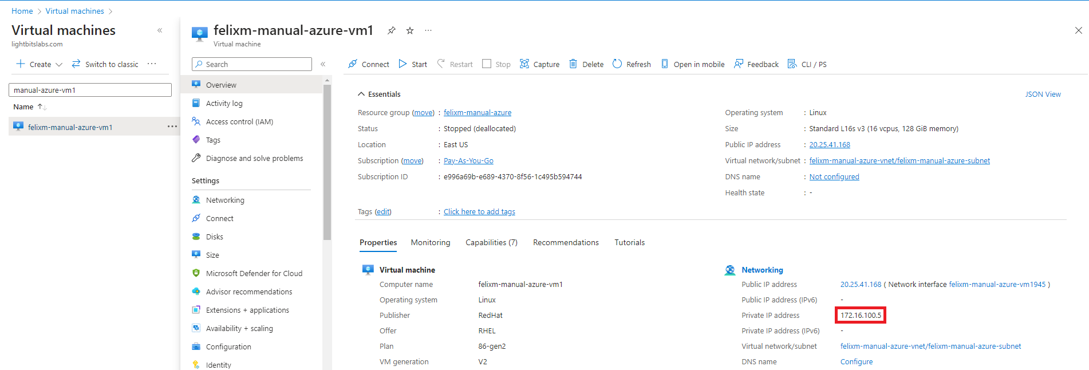Open context menu dots for felixm-manual-azure-vm1 row
This screenshot has height=370, width=1089.
(x=172, y=127)
